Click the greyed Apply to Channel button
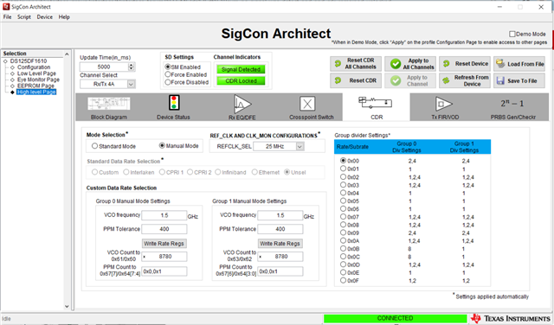 coord(410,80)
